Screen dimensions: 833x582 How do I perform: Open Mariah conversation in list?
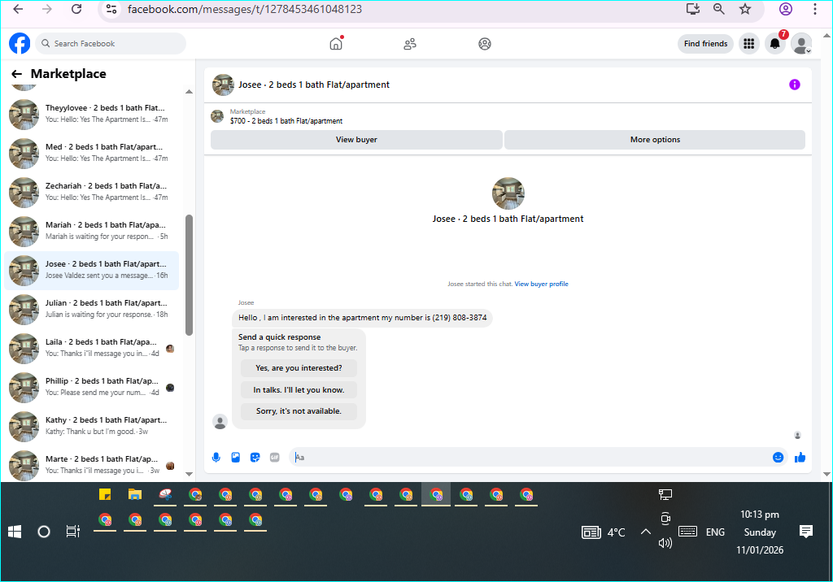(92, 231)
